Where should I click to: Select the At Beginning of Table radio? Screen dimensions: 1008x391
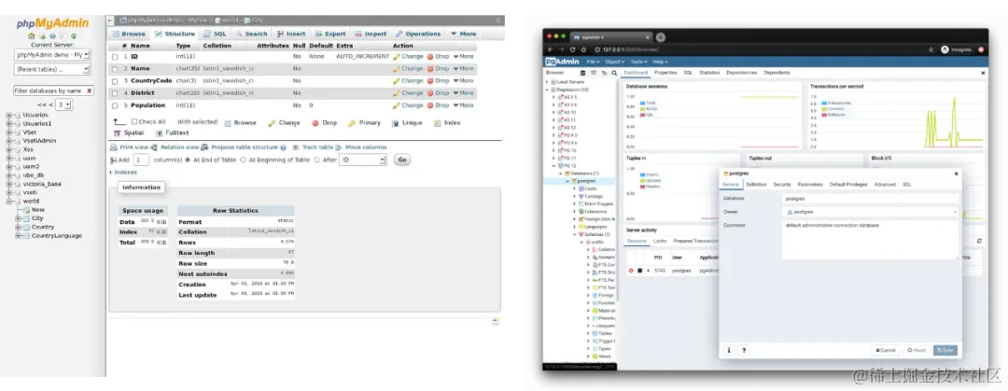tap(243, 160)
